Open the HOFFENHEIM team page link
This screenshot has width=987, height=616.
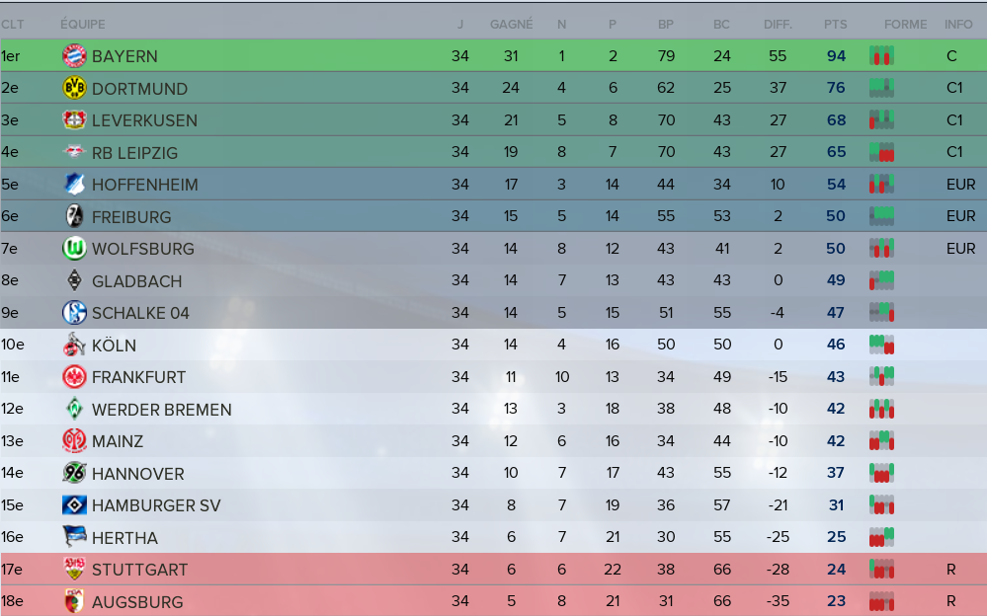pyautogui.click(x=145, y=185)
